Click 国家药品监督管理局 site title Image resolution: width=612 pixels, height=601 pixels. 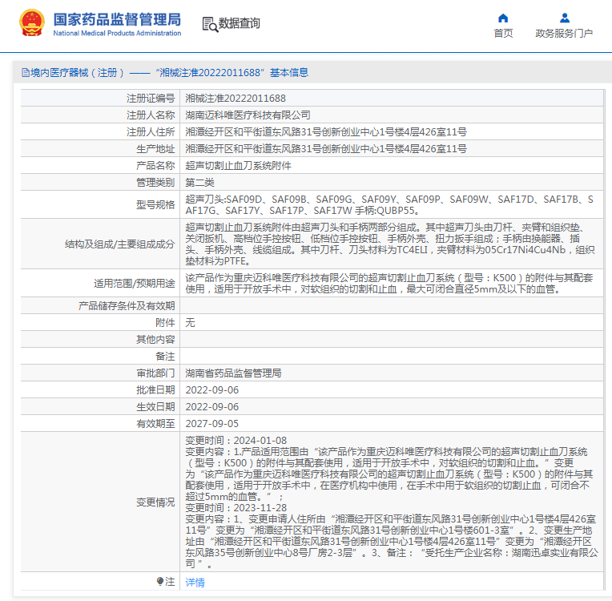click(x=117, y=19)
